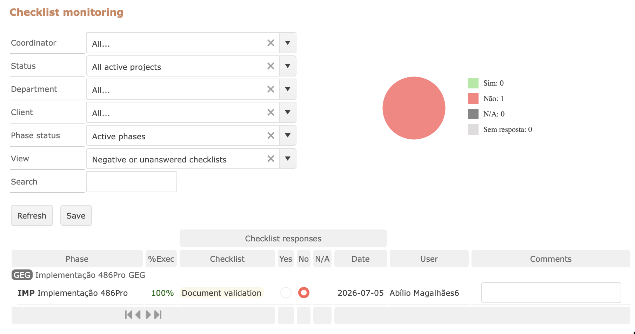Click the Yes column header
Image resolution: width=635 pixels, height=334 pixels.
(286, 259)
